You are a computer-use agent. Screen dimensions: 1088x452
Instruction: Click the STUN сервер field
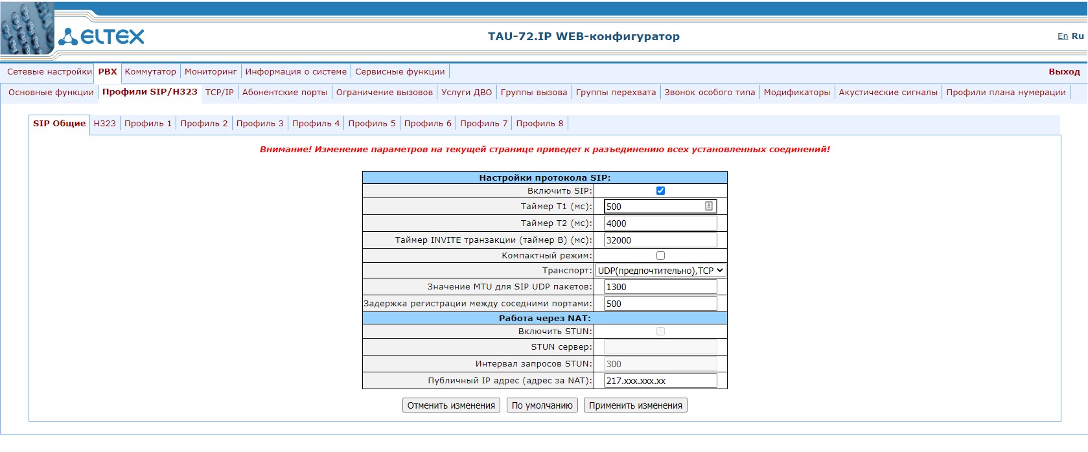tap(660, 347)
